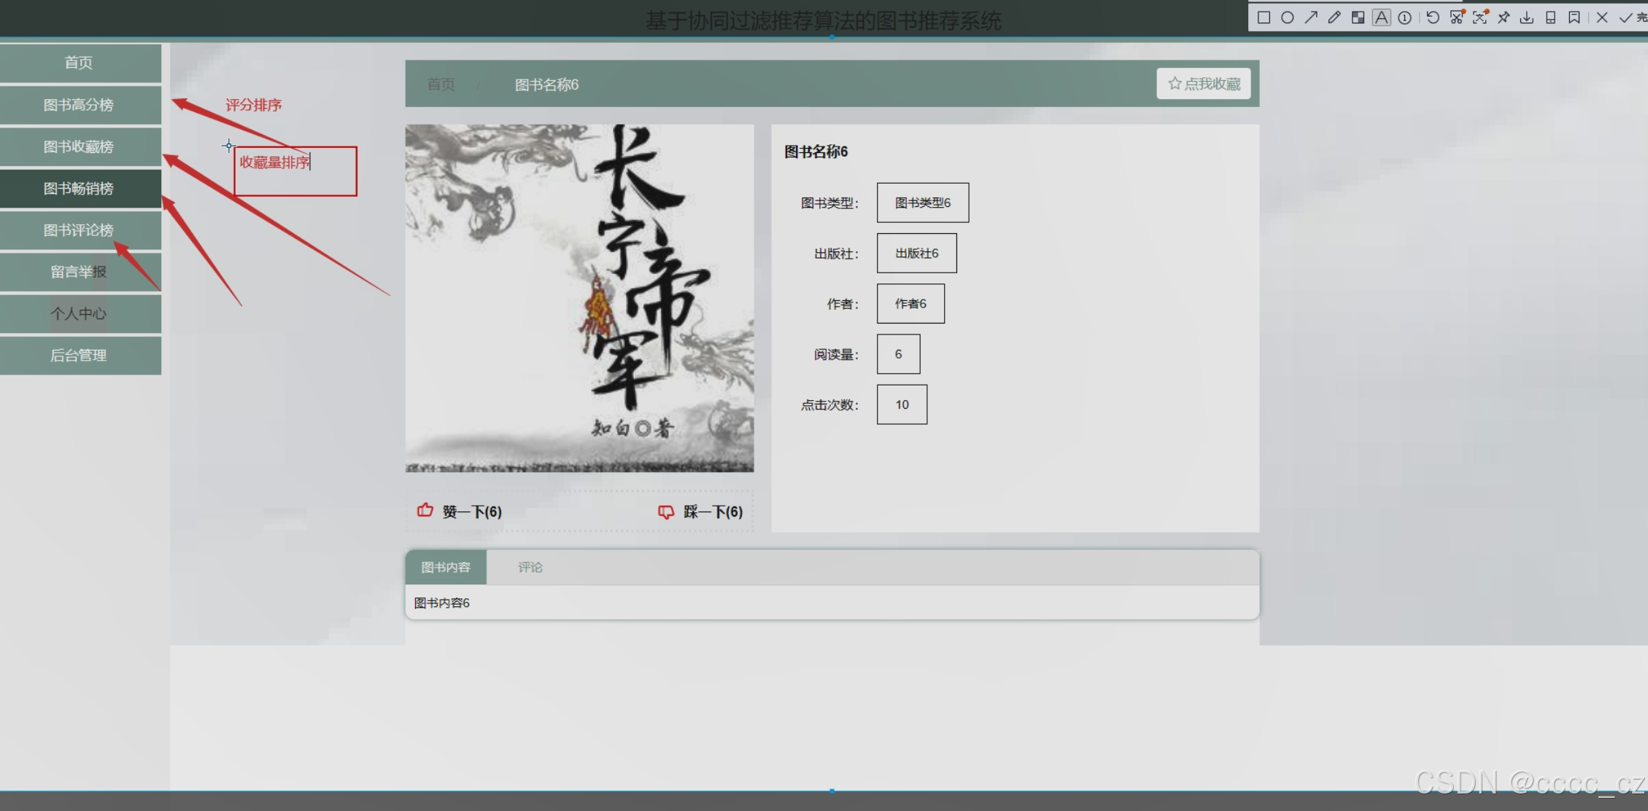This screenshot has height=811, width=1648.
Task: Click the 基于协同过滤推荐算法的图书推荐系统 page title
Action: 824,20
